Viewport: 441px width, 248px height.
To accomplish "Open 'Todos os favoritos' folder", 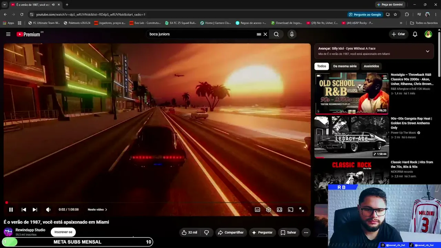I will [424, 23].
